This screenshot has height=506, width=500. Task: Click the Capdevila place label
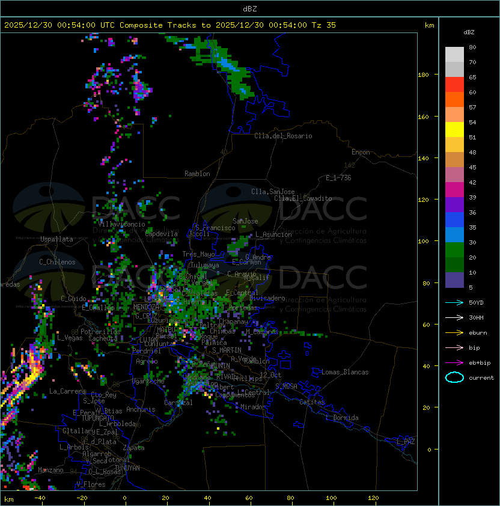click(162, 234)
